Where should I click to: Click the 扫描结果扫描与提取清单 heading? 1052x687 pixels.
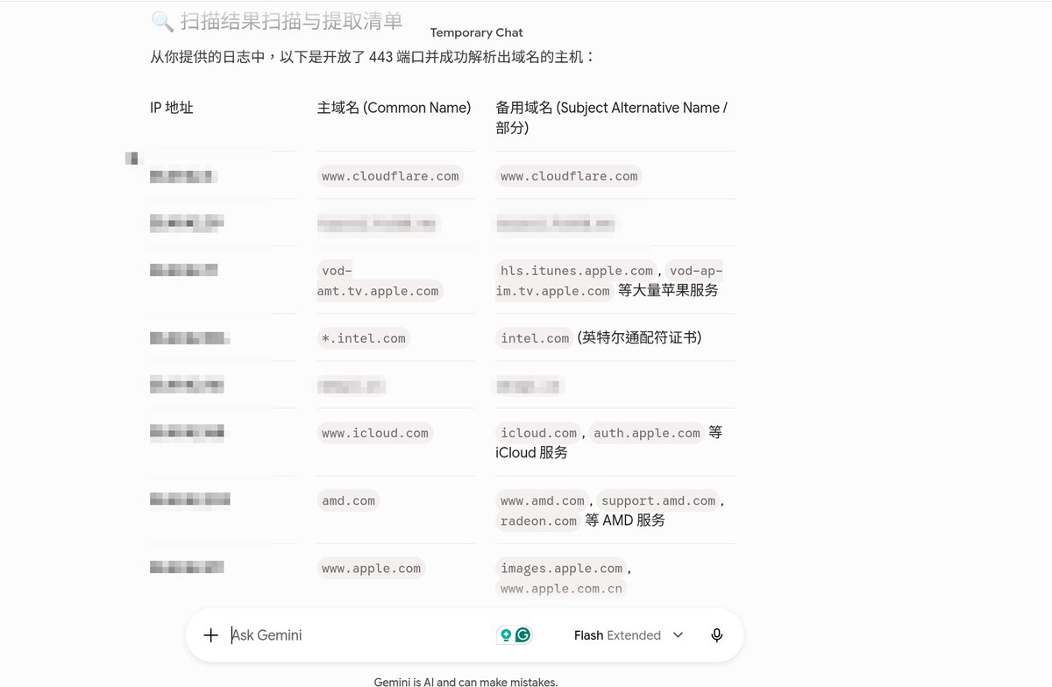click(277, 20)
